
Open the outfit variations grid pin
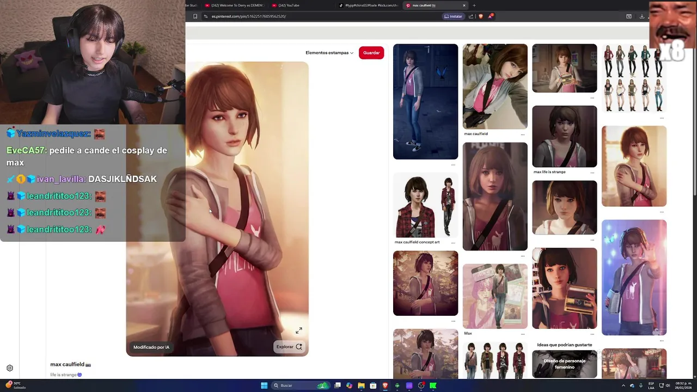[634, 78]
